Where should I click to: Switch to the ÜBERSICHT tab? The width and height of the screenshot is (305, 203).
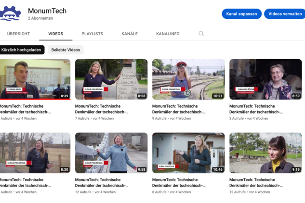tap(18, 34)
